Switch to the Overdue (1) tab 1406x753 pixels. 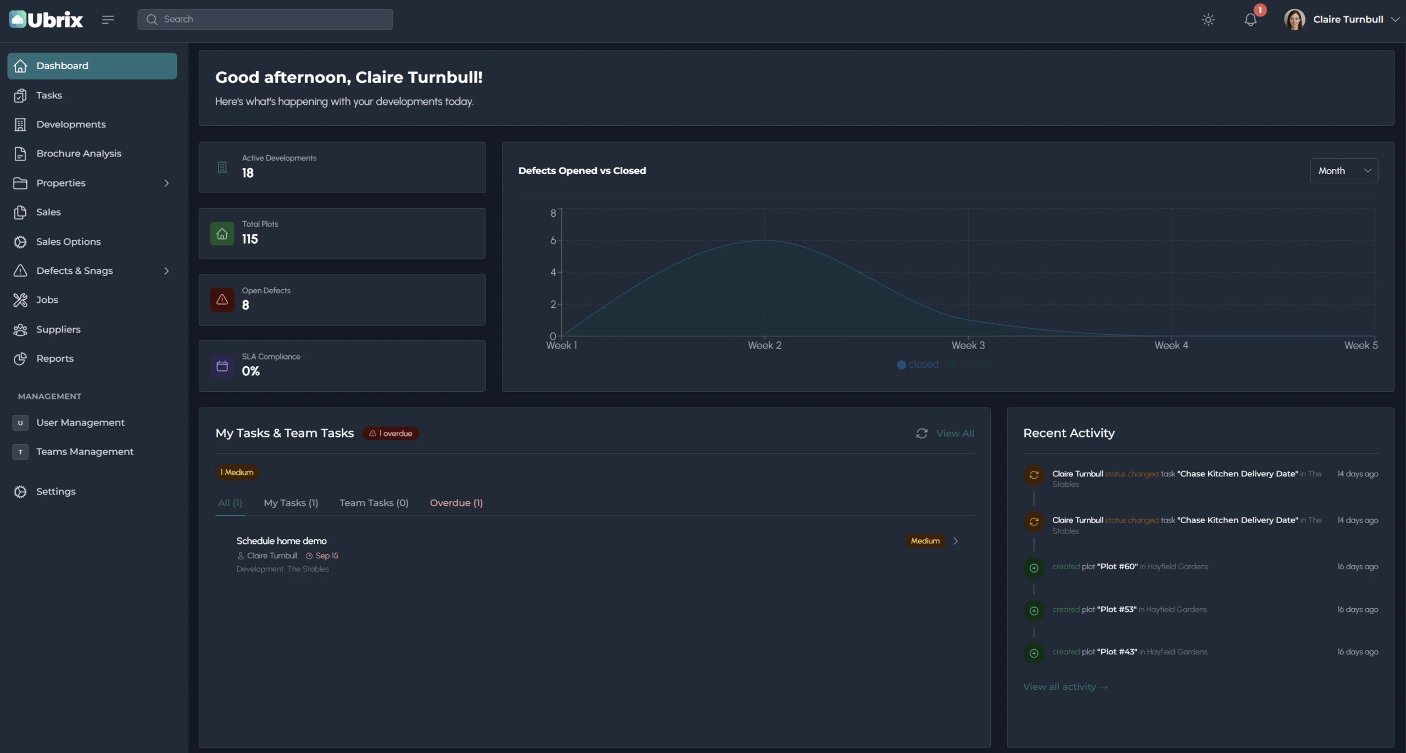(x=456, y=503)
